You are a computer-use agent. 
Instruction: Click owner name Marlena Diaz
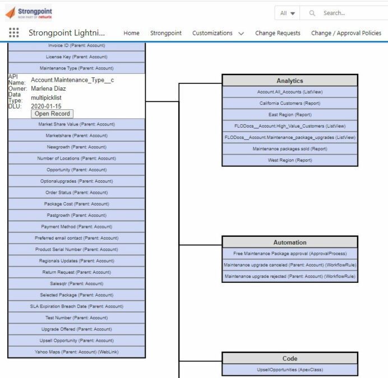click(48, 88)
